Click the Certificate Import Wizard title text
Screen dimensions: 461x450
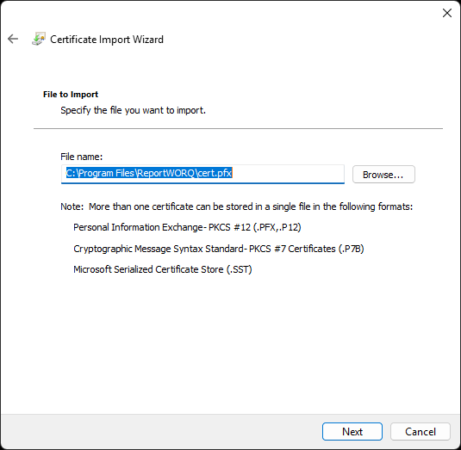pyautogui.click(x=107, y=40)
